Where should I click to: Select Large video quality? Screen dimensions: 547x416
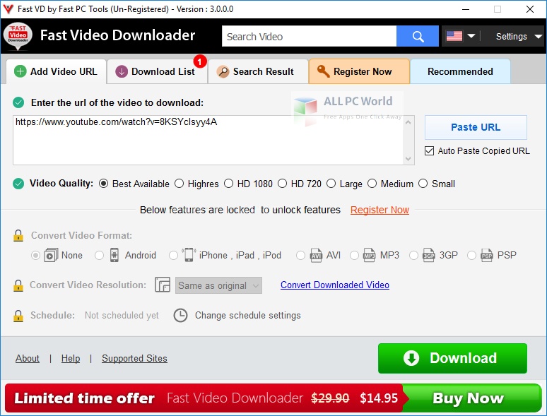coord(331,184)
